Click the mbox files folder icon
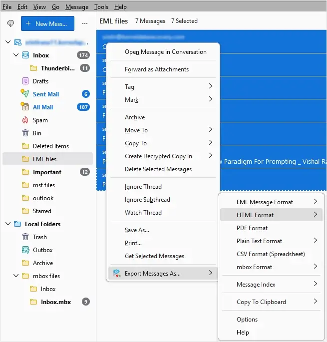This screenshot has width=327, height=342. click(x=25, y=276)
